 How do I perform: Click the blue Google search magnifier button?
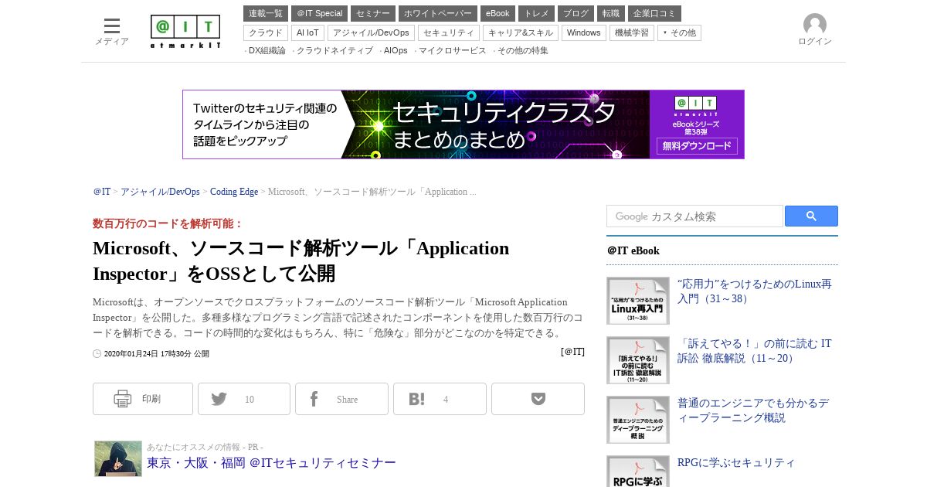[811, 216]
